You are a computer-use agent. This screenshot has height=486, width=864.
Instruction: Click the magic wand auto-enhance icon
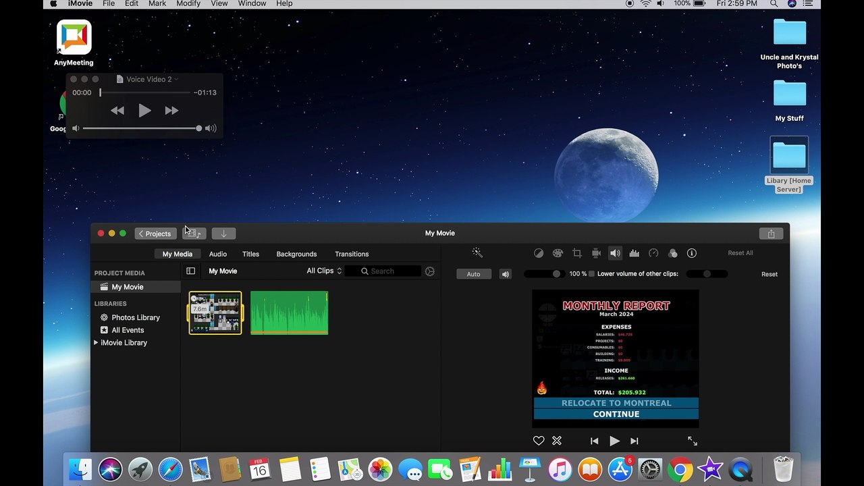(477, 253)
